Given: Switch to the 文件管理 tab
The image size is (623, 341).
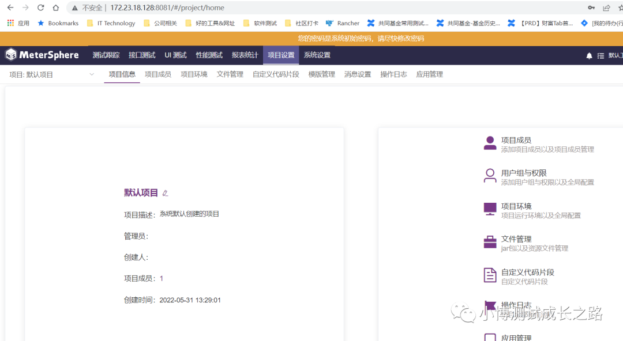Looking at the screenshot, I should pos(230,74).
